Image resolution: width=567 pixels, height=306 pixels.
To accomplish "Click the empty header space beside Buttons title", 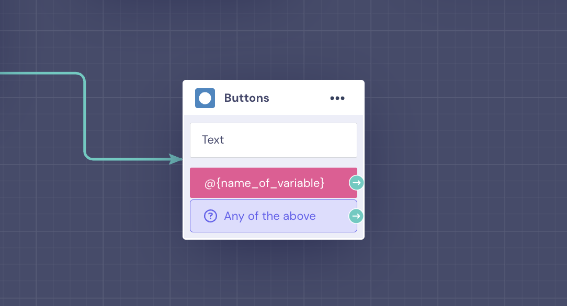I will (x=299, y=98).
